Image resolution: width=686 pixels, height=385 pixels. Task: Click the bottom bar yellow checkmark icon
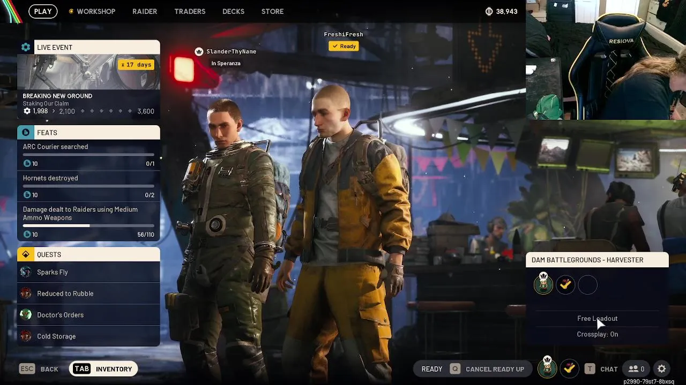tap(569, 368)
